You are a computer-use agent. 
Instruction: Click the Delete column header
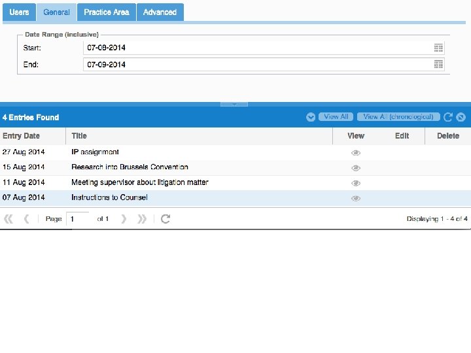tap(448, 136)
